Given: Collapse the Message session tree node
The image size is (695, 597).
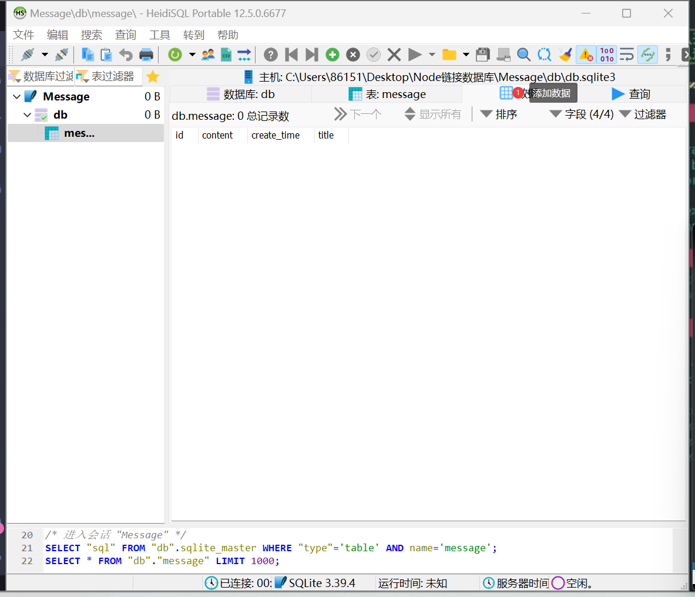Looking at the screenshot, I should pos(17,96).
